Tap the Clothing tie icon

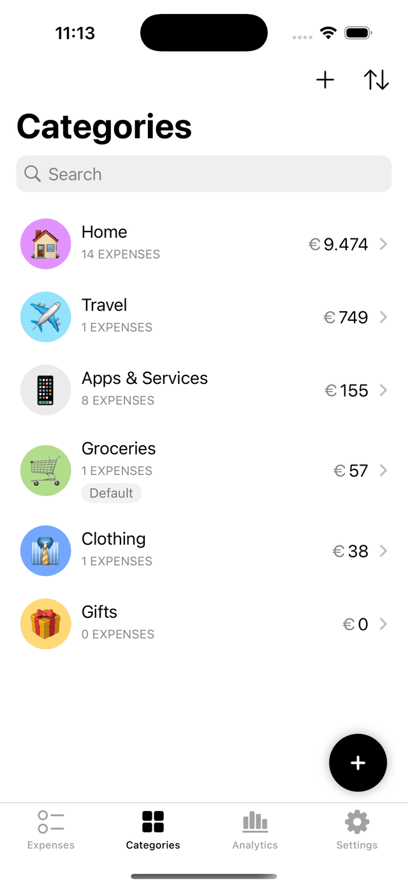pyautogui.click(x=45, y=550)
